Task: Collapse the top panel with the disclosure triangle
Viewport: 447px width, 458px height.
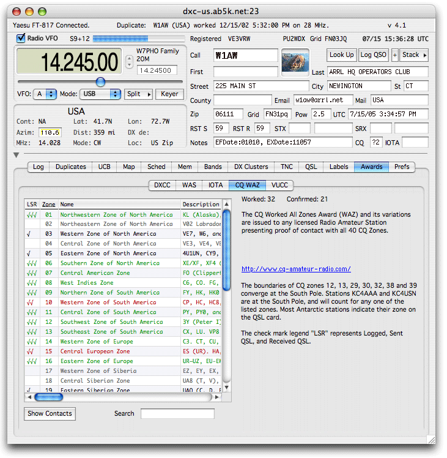Action: (16, 156)
